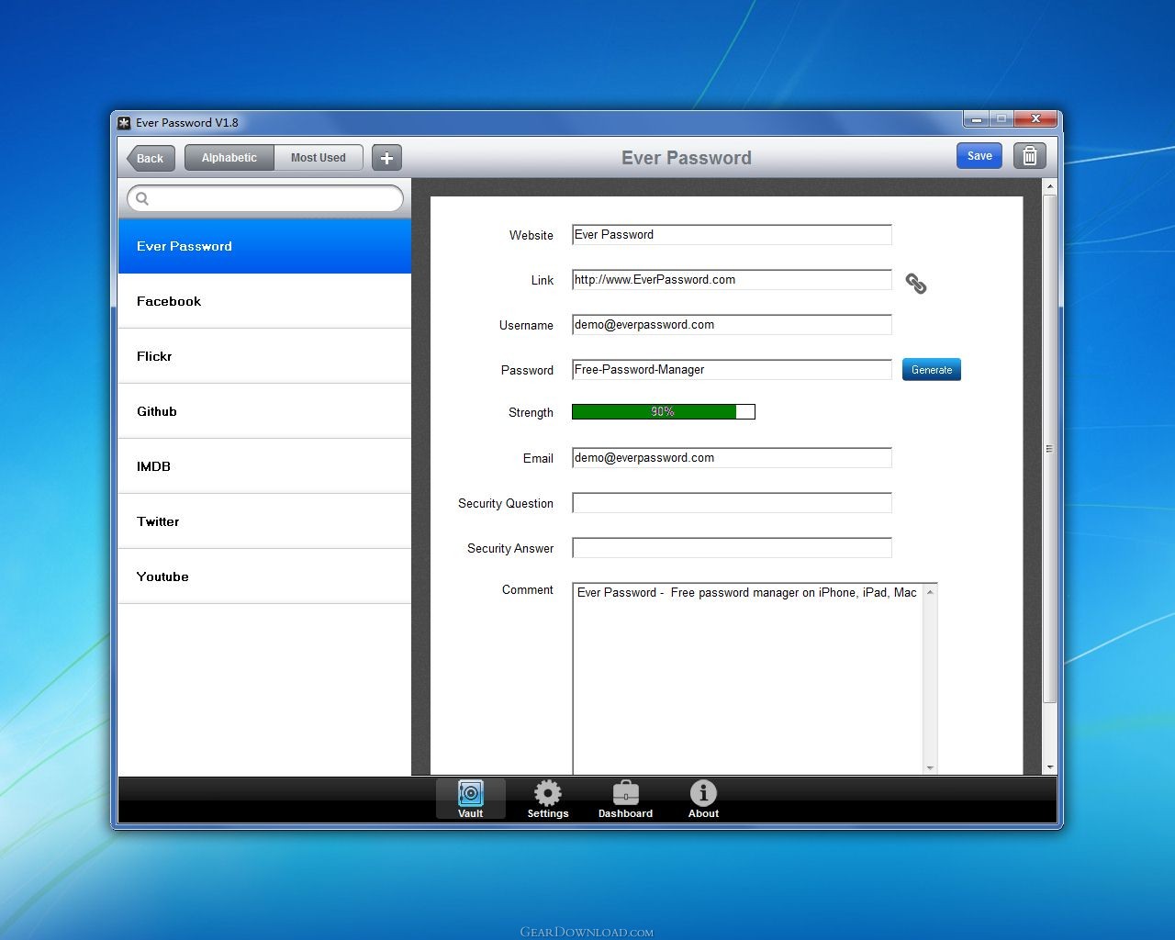
Task: Click the Strength label
Action: click(531, 413)
